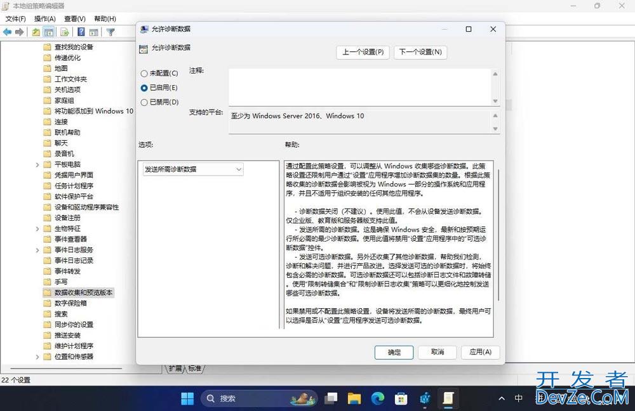Screen dimensions: 635x411
Task: Click the 取消 button
Action: point(438,352)
